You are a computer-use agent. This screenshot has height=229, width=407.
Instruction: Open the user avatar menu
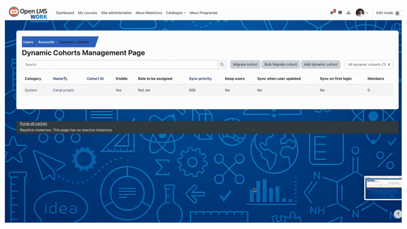point(360,13)
